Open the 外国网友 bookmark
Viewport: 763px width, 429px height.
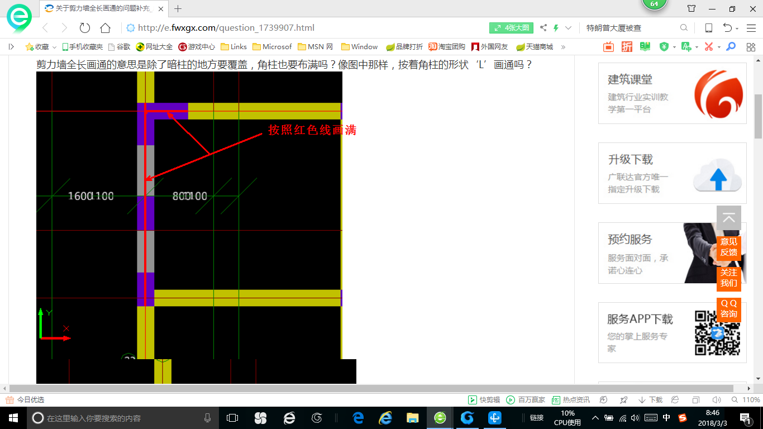pyautogui.click(x=489, y=47)
